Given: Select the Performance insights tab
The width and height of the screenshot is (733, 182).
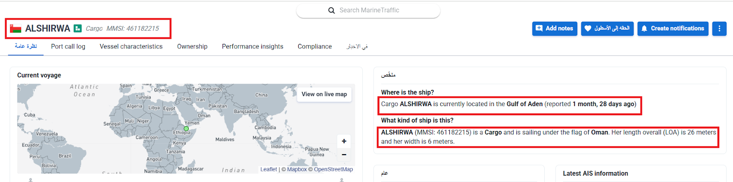Looking at the screenshot, I should point(252,47).
